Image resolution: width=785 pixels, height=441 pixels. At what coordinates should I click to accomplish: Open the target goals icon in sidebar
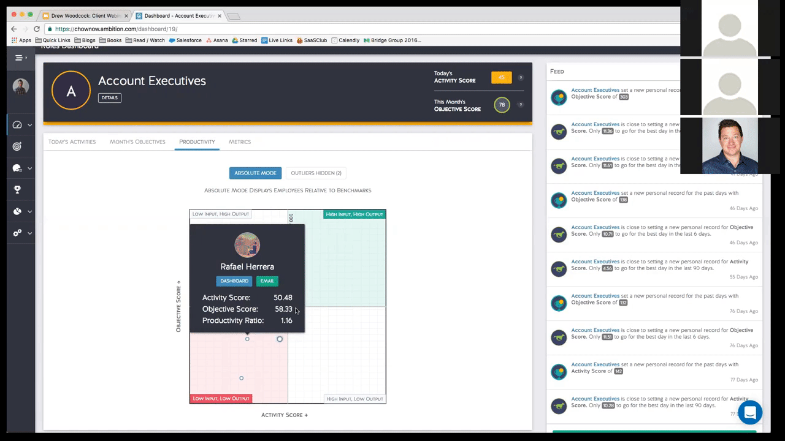pyautogui.click(x=17, y=146)
